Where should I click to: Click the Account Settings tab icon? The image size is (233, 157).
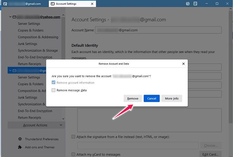click(x=53, y=4)
